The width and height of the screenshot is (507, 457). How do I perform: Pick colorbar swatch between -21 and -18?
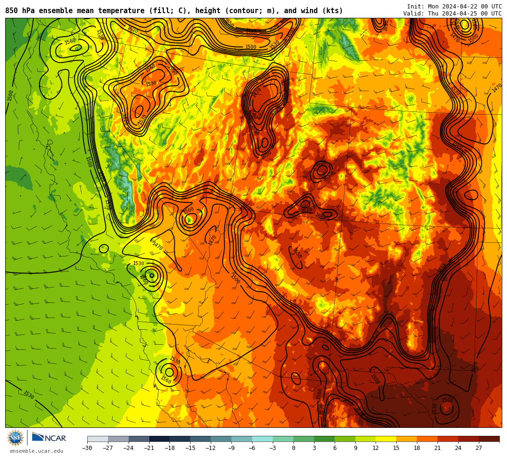click(160, 439)
